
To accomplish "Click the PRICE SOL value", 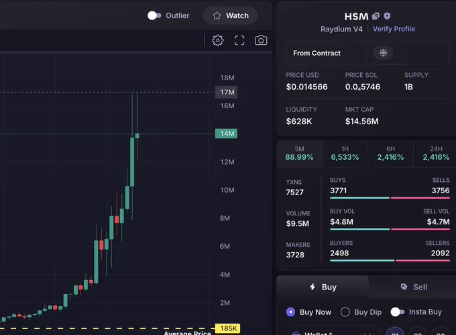I will click(363, 87).
